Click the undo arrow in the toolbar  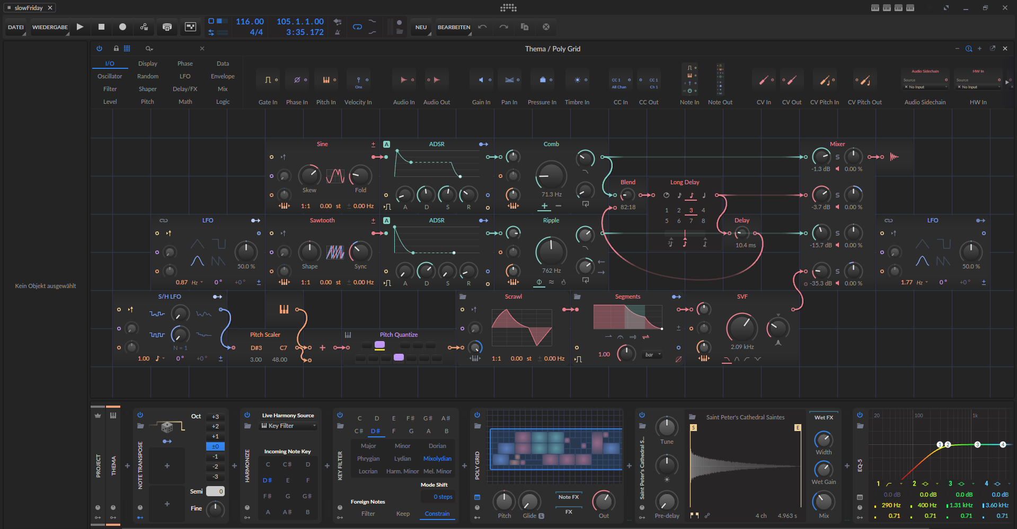(x=482, y=26)
